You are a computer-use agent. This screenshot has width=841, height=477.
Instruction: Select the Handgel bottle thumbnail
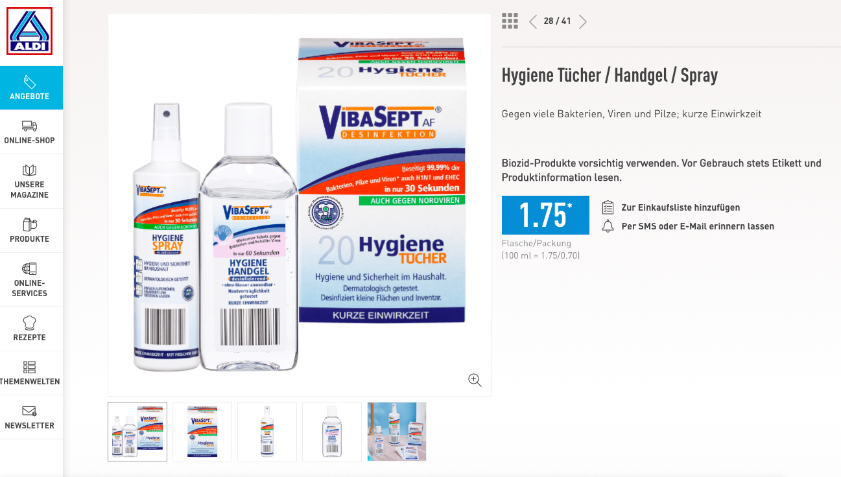(332, 432)
